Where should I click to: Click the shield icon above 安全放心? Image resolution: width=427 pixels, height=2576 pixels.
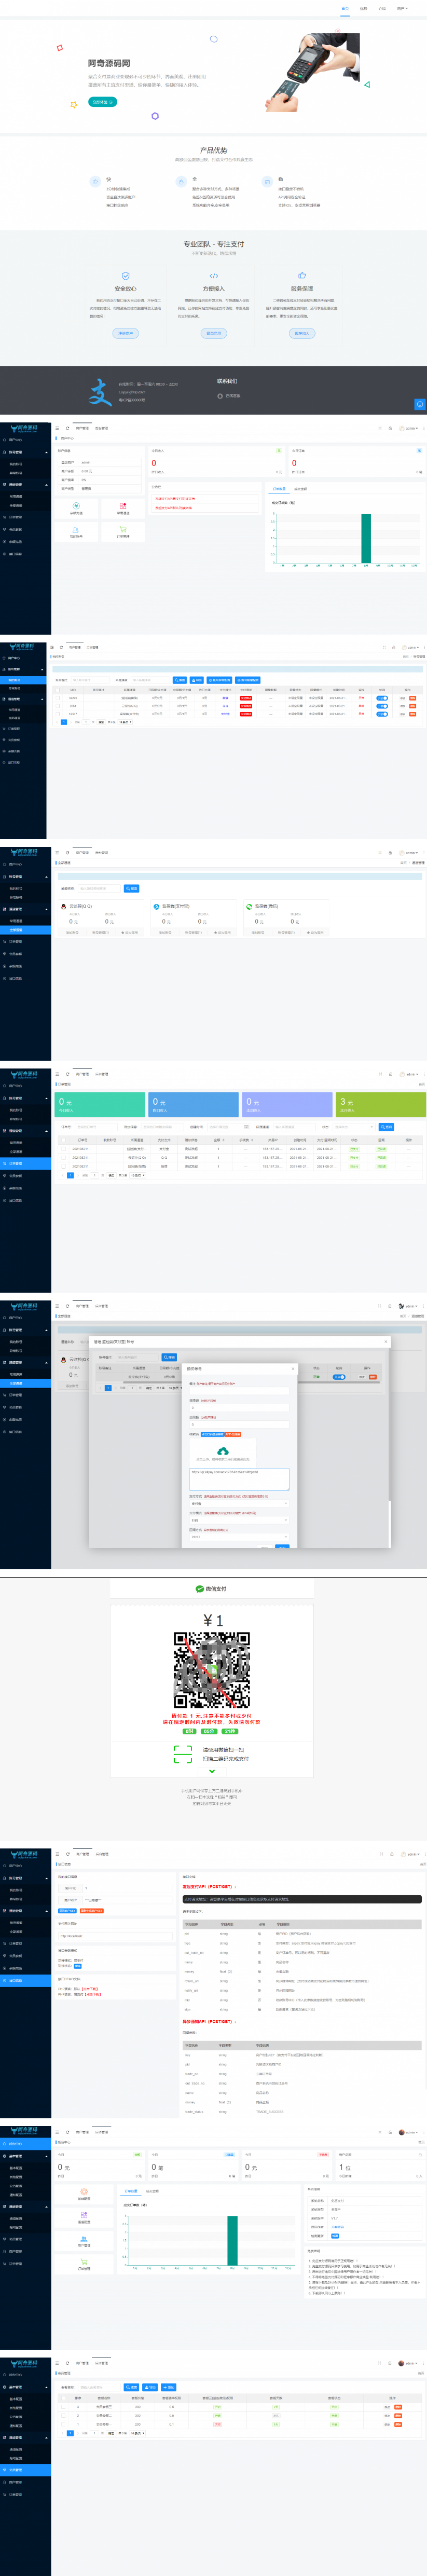125,276
